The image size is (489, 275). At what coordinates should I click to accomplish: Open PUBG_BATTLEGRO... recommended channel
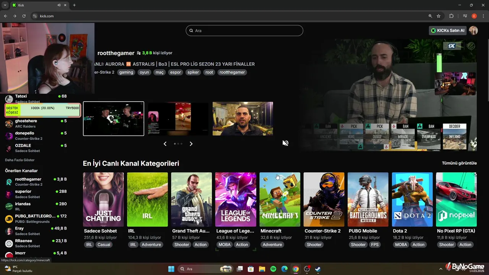tap(36, 218)
